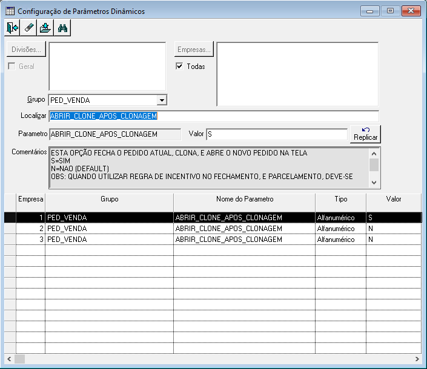The width and height of the screenshot is (427, 369).
Task: Click the Replicar button
Action: (365, 134)
